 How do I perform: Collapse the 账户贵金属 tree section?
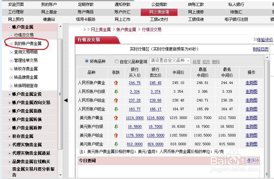click(x=9, y=27)
